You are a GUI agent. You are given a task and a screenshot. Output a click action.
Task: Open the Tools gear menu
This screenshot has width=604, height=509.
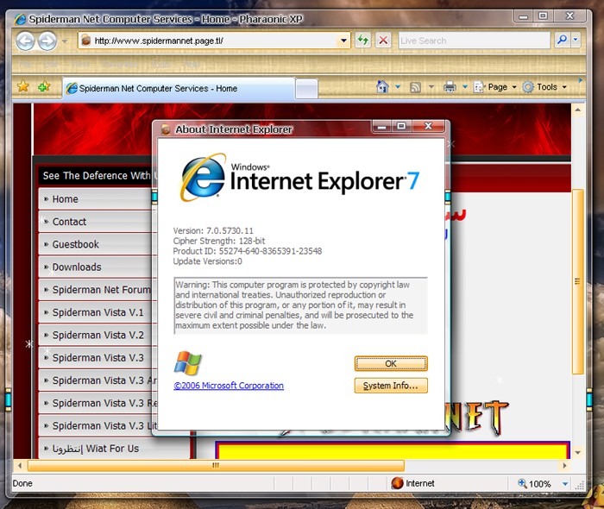(x=544, y=87)
